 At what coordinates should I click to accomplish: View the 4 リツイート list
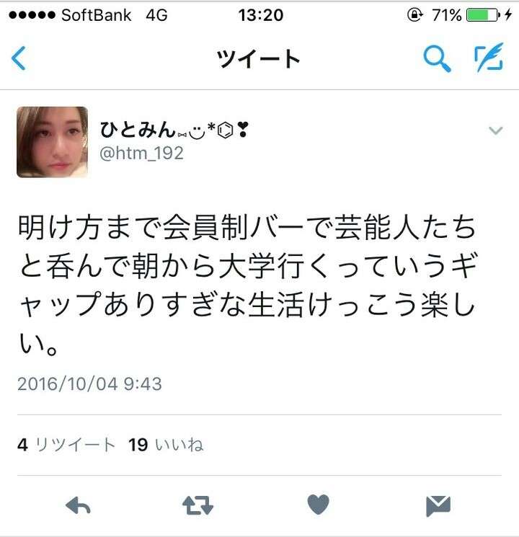[66, 445]
